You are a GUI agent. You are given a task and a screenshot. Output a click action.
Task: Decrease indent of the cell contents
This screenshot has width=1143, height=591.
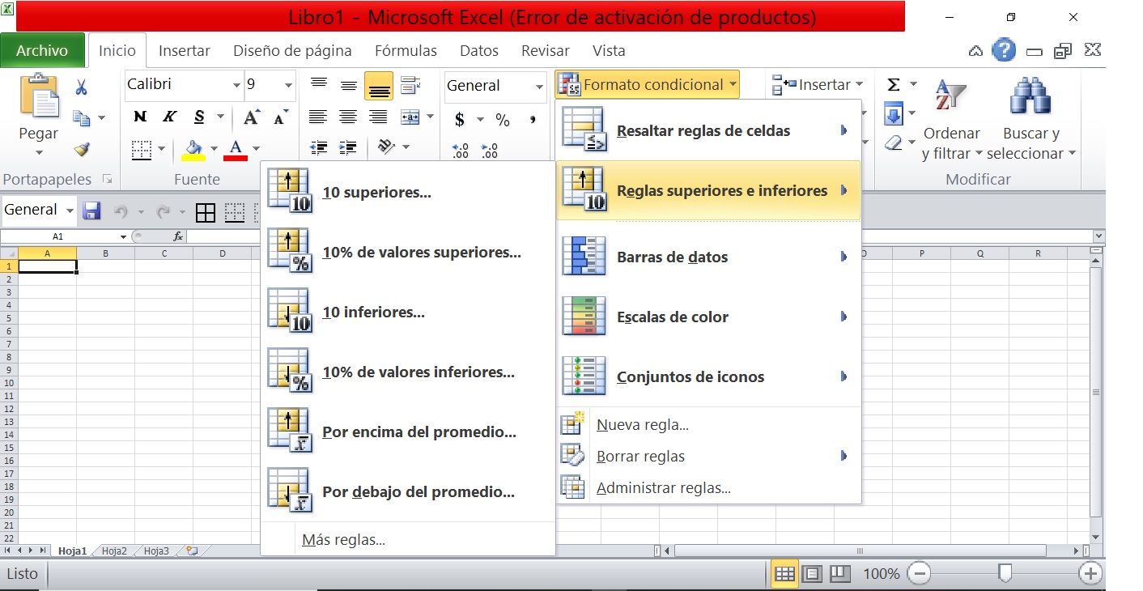point(319,148)
